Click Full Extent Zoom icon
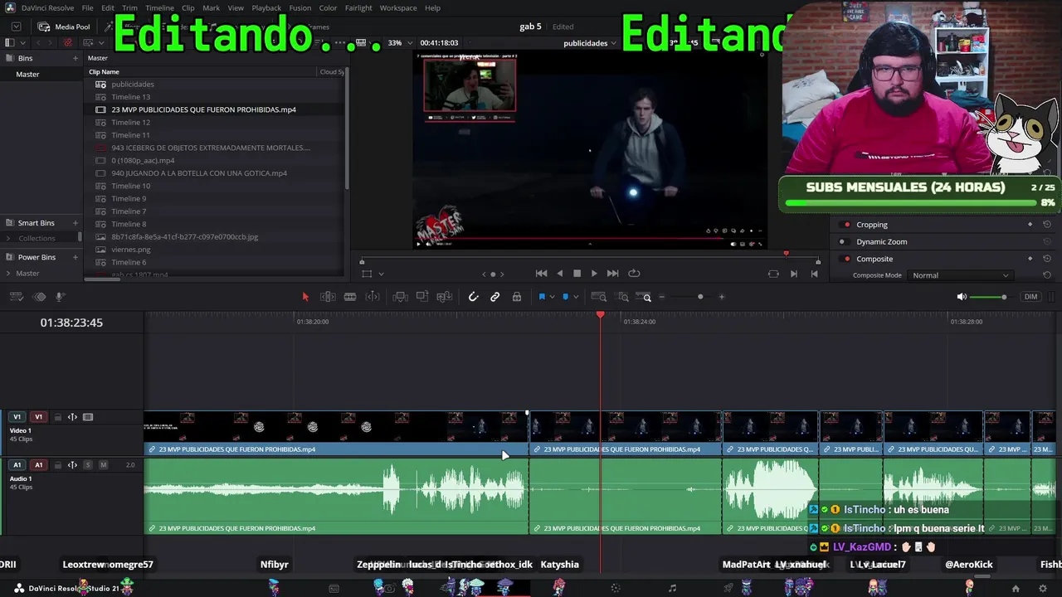Viewport: 1062px width, 597px height. [599, 297]
